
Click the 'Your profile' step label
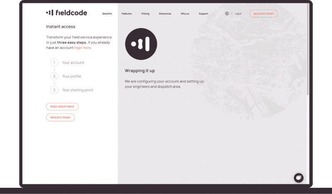coord(71,76)
